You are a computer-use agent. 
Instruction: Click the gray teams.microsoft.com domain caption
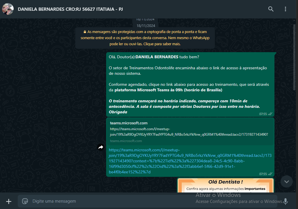coord(126,141)
